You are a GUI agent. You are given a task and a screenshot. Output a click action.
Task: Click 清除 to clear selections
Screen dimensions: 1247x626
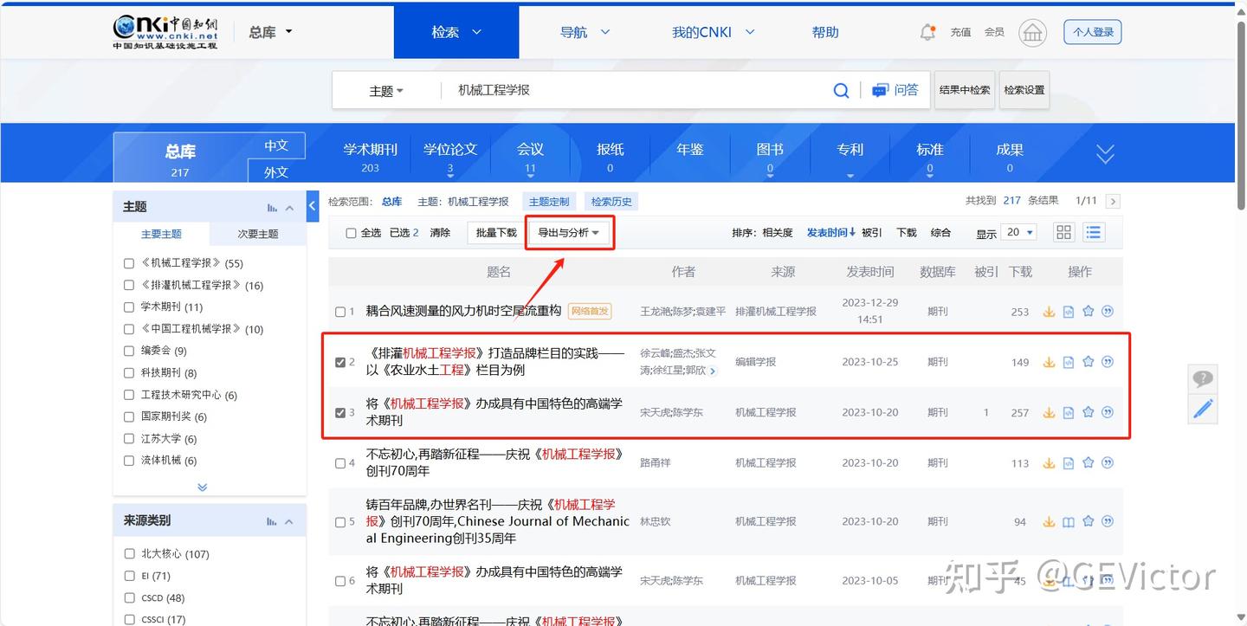tap(440, 233)
